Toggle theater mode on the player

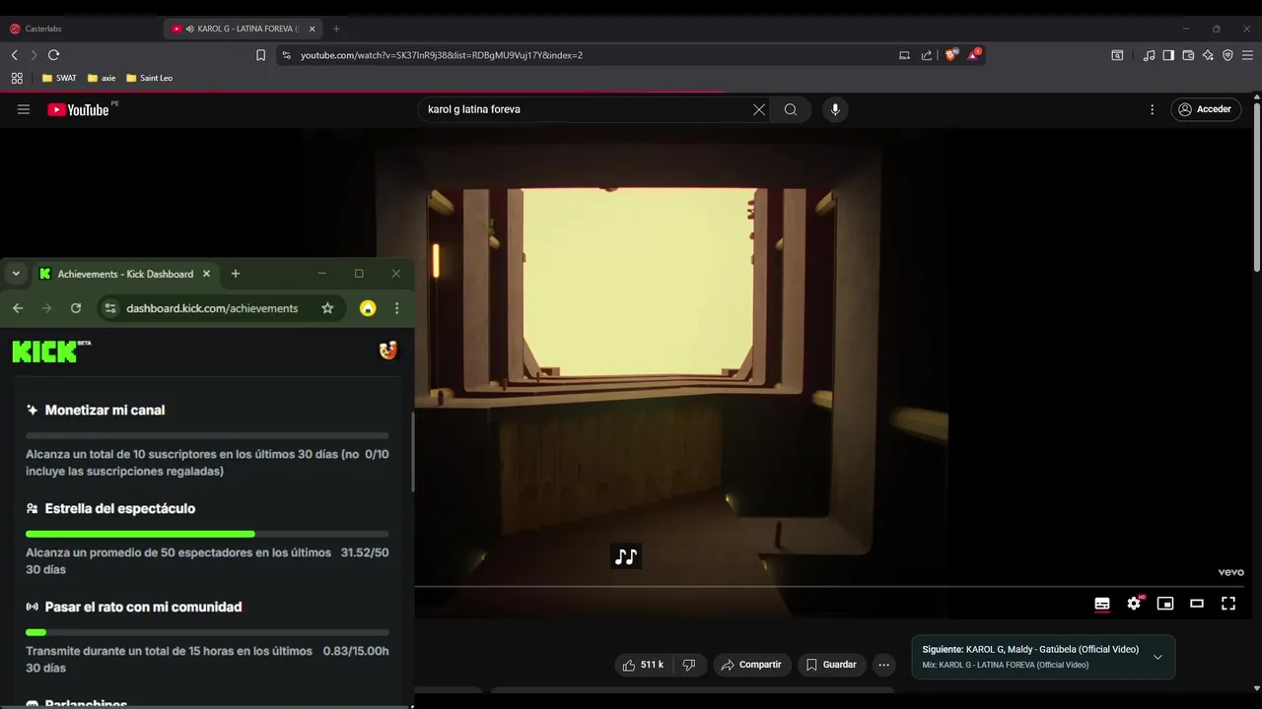(x=1197, y=604)
